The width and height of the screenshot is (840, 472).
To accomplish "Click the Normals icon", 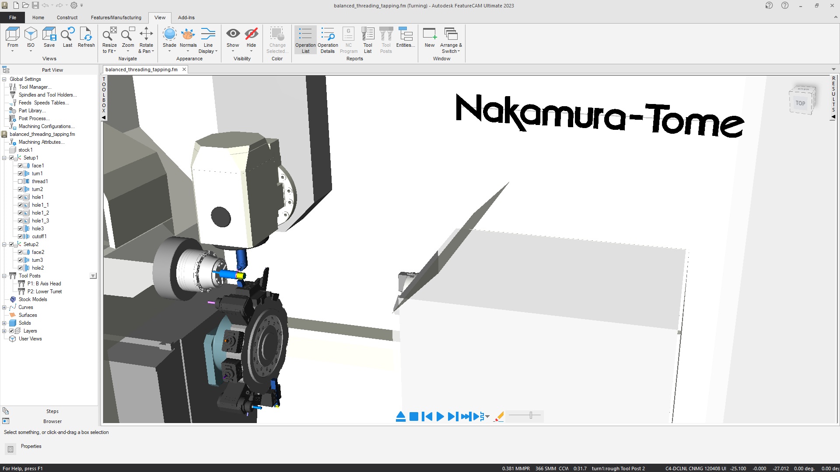I will [x=188, y=35].
